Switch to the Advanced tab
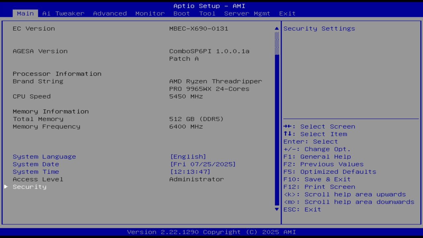The height and width of the screenshot is (238, 423). [x=110, y=14]
